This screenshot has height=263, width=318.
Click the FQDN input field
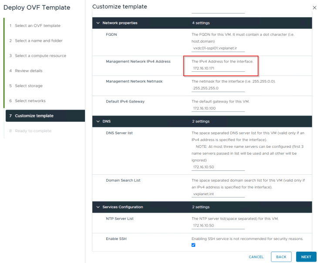[x=218, y=49]
